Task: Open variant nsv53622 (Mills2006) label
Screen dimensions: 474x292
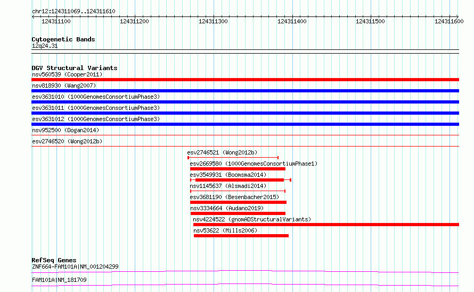Action: pos(225,230)
